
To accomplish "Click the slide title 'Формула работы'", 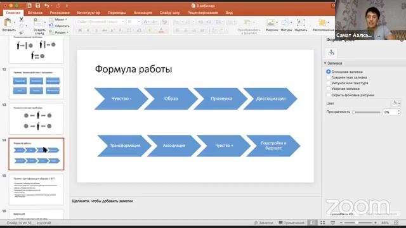I will pyautogui.click(x=133, y=69).
